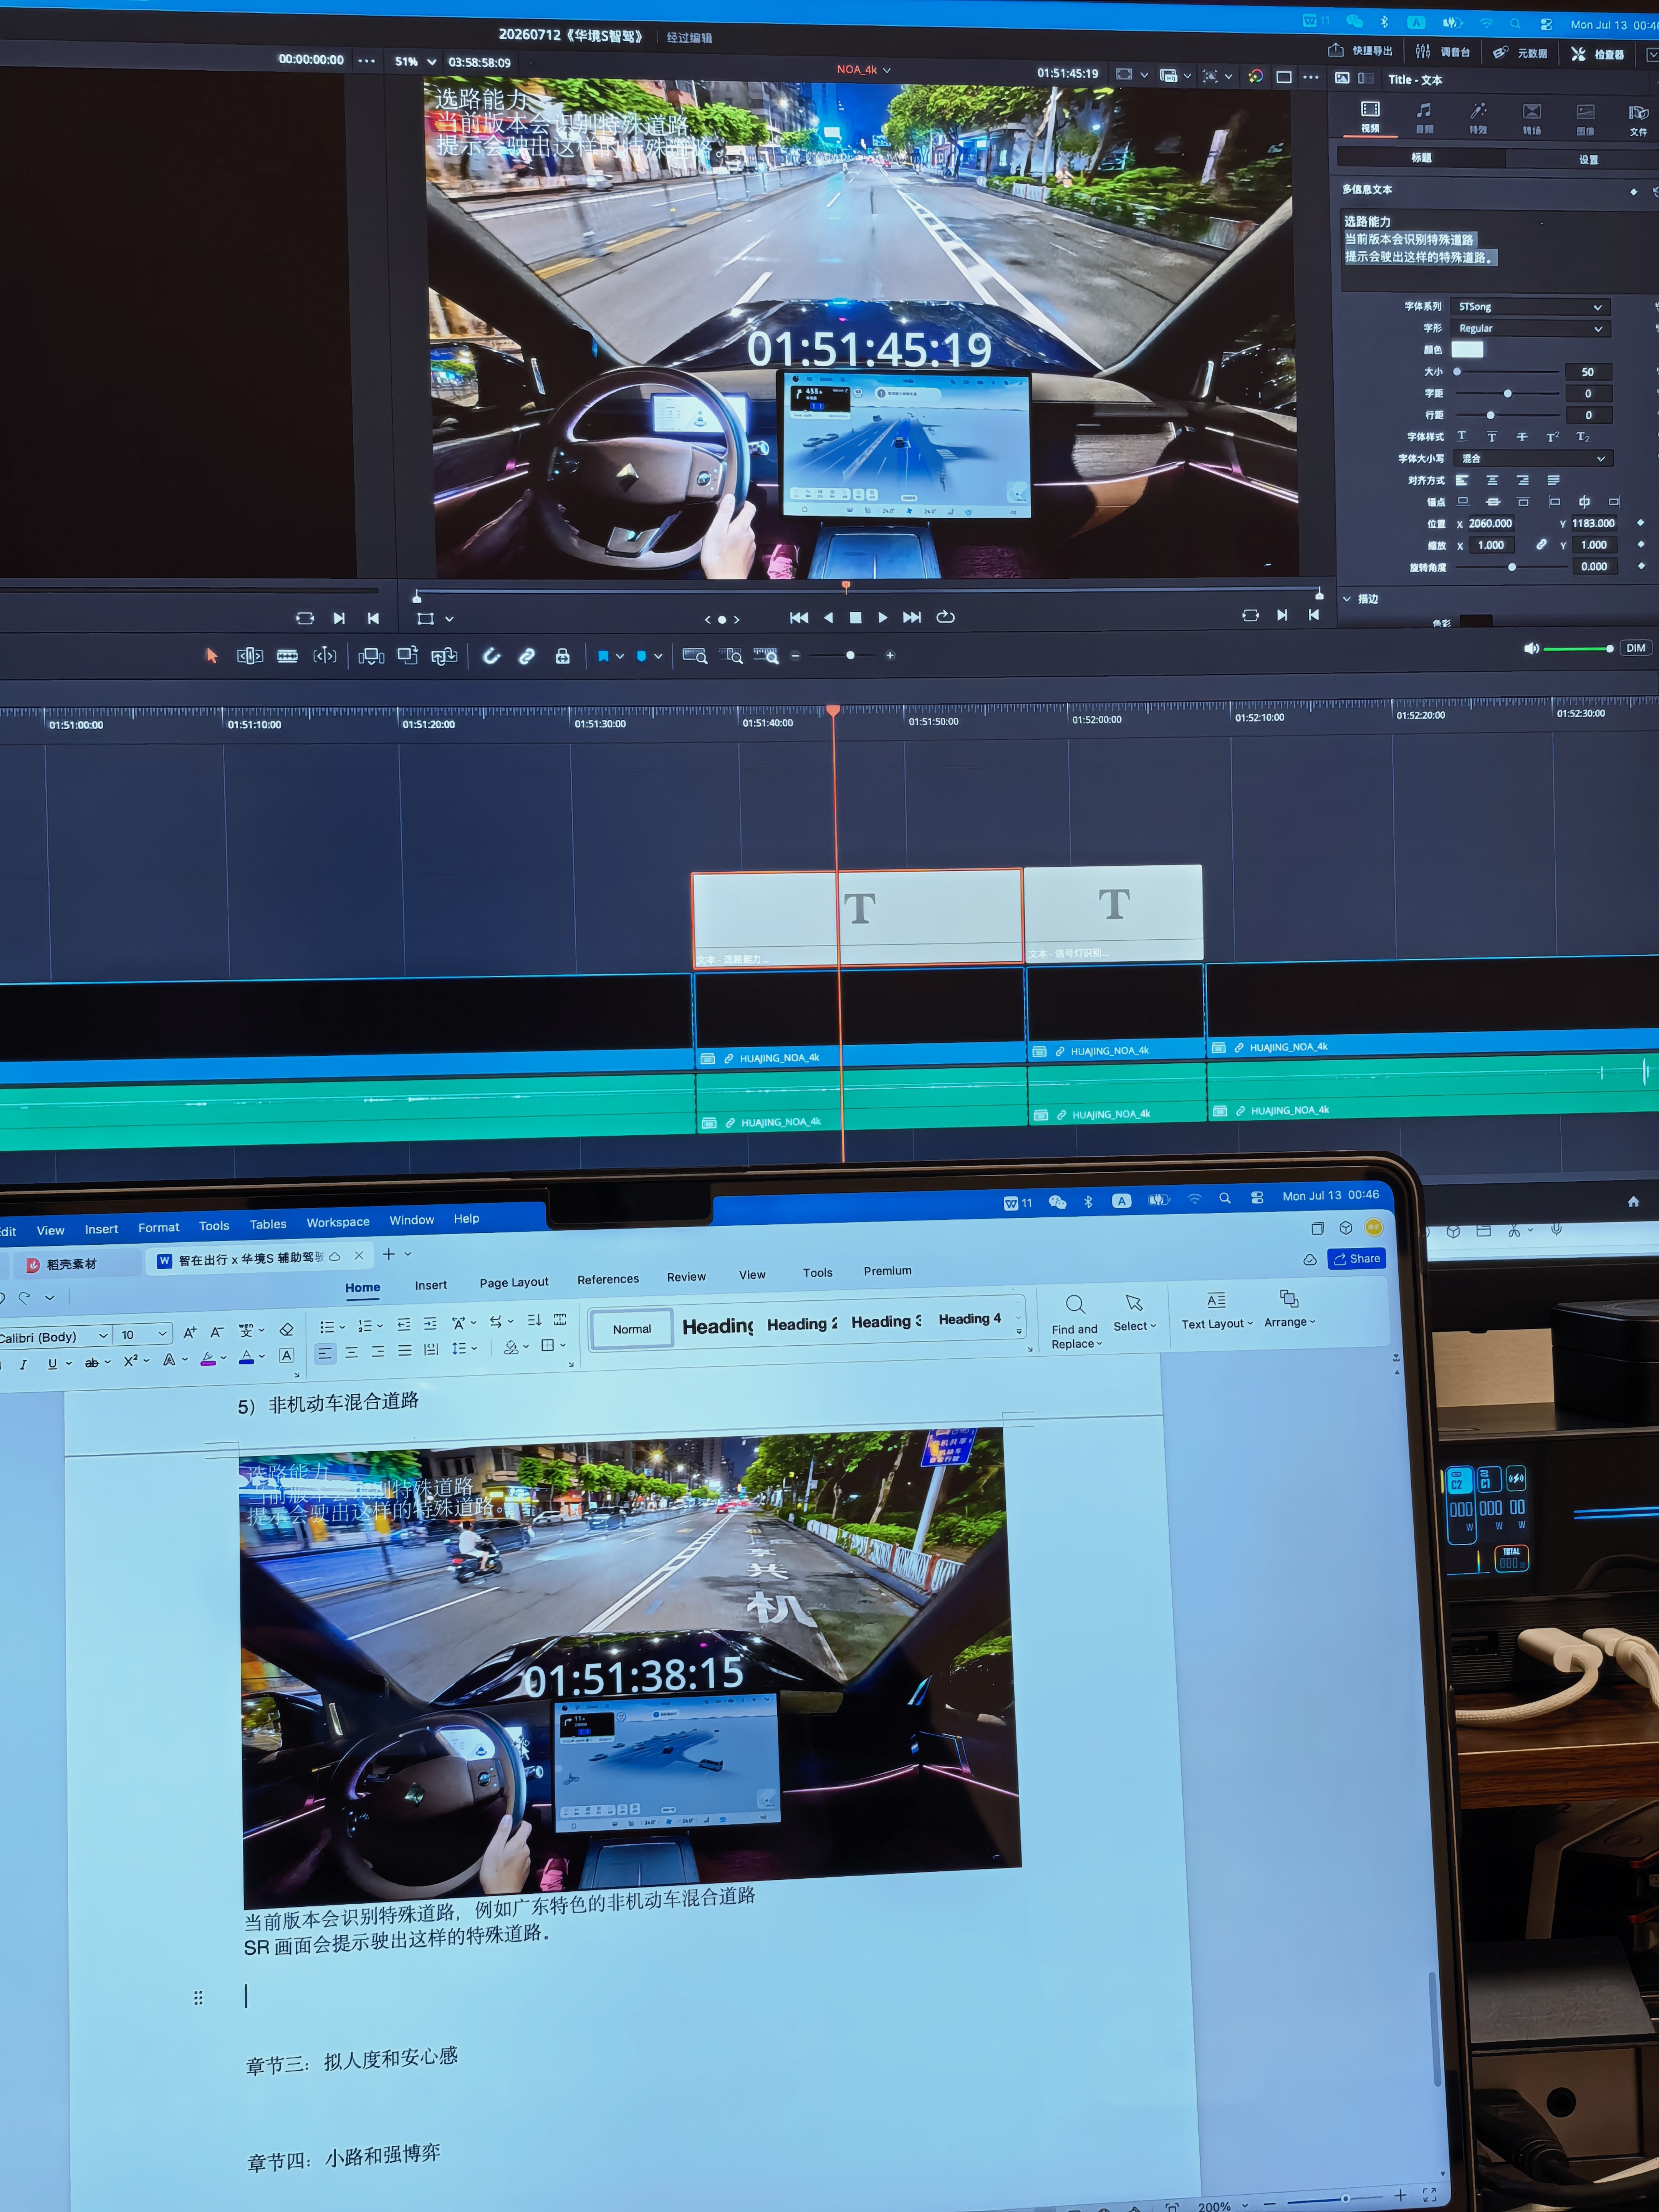Open the blue marker color dropdown arrow
Image resolution: width=1659 pixels, height=2212 pixels.
click(658, 656)
